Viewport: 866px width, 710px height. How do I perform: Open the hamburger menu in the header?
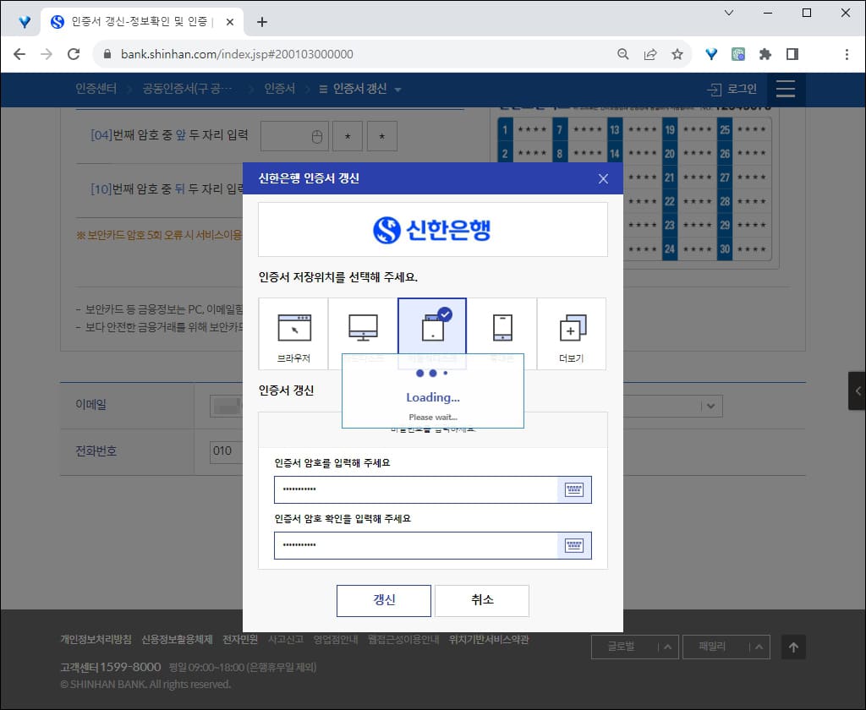pyautogui.click(x=786, y=90)
